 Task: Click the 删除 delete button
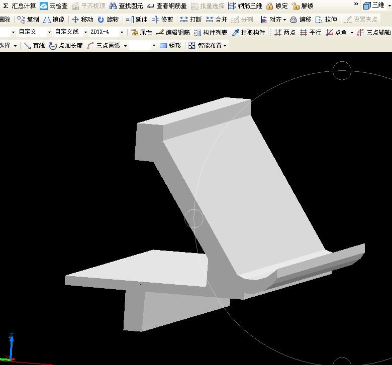pos(5,19)
